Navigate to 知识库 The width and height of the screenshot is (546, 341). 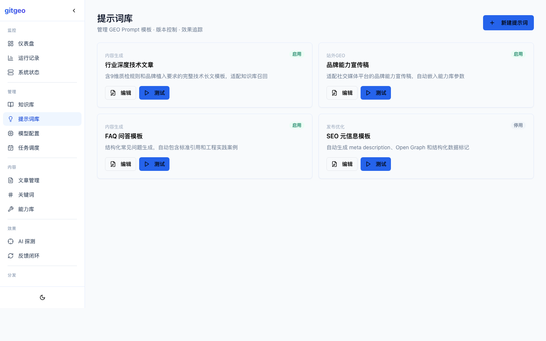point(42,105)
